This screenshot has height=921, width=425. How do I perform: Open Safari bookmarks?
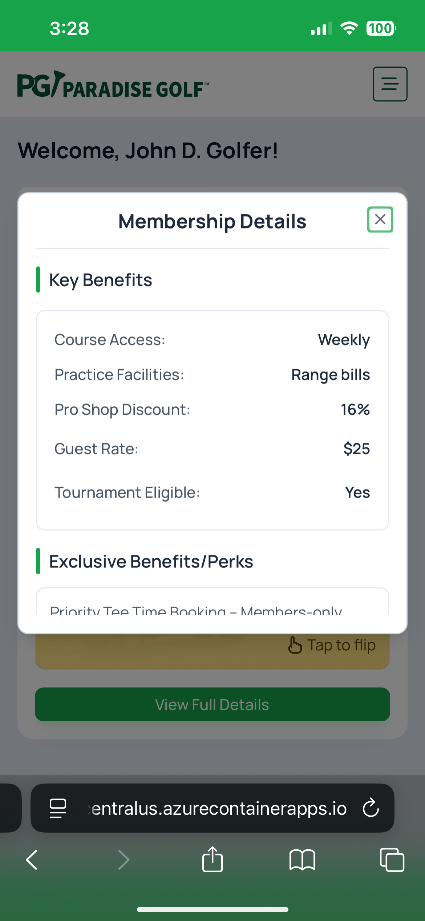click(302, 860)
